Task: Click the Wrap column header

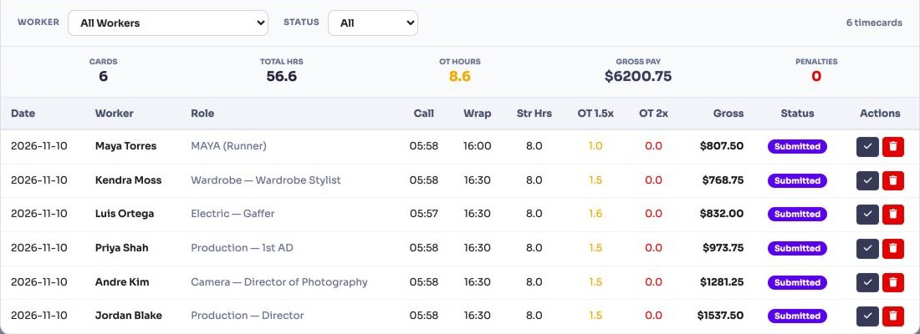Action: coord(477,114)
